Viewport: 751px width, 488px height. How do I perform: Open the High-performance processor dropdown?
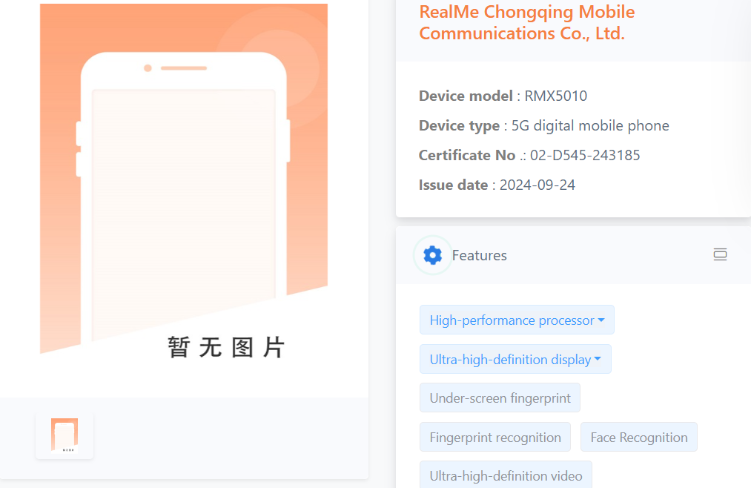(517, 320)
